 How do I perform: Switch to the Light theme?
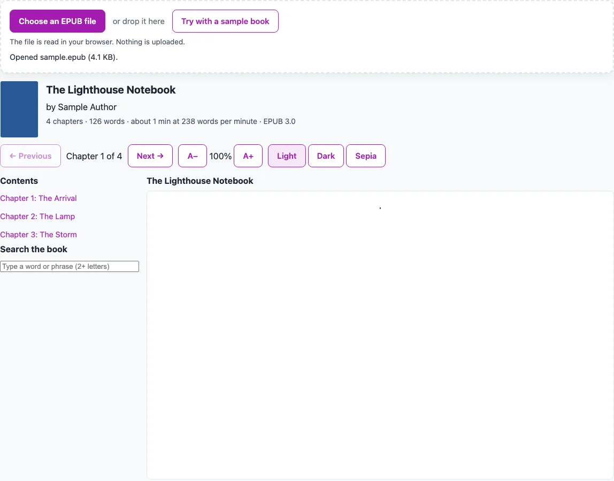point(287,156)
